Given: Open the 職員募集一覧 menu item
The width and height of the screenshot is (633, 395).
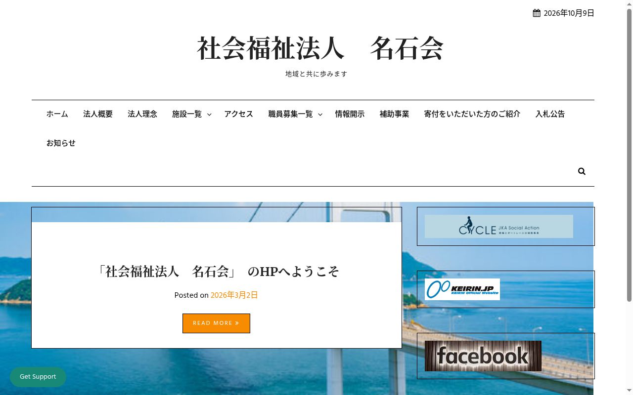Looking at the screenshot, I should pyautogui.click(x=290, y=114).
